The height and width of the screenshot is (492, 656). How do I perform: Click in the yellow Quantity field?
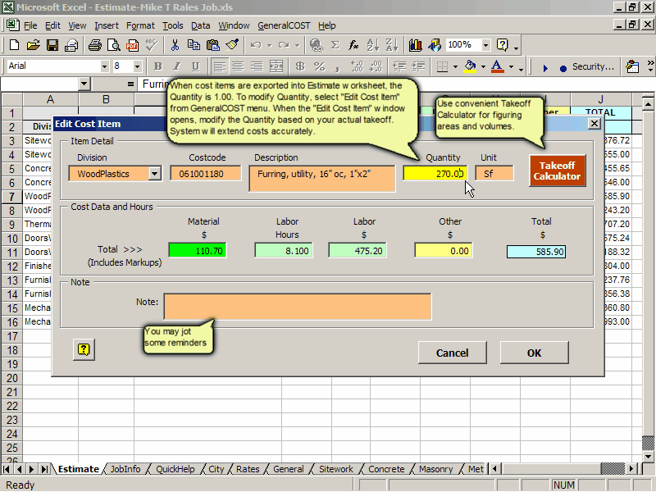(x=435, y=173)
